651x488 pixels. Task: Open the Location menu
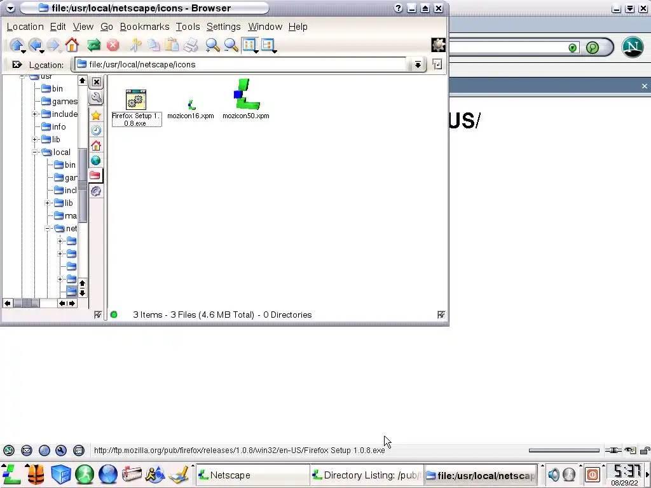click(x=25, y=27)
